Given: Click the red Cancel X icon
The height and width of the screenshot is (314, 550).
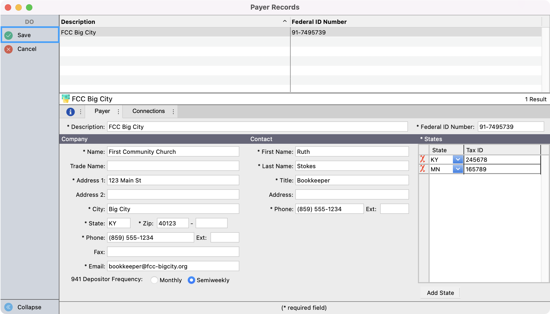Looking at the screenshot, I should [9, 49].
